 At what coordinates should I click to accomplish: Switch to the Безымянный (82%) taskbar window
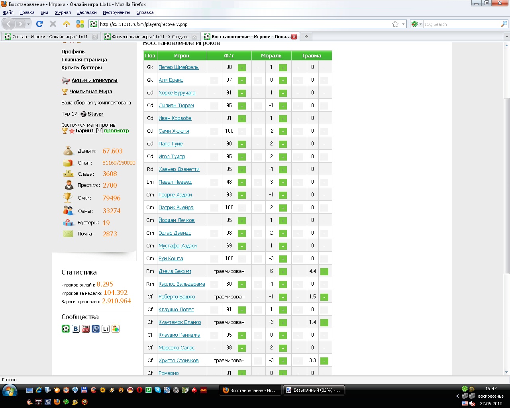tap(314, 390)
